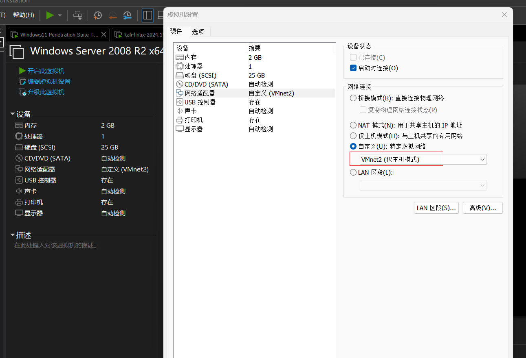Click the Send Ctrl+Alt+Del toolbar icon
Screen dimensions: 526x358
77,15
